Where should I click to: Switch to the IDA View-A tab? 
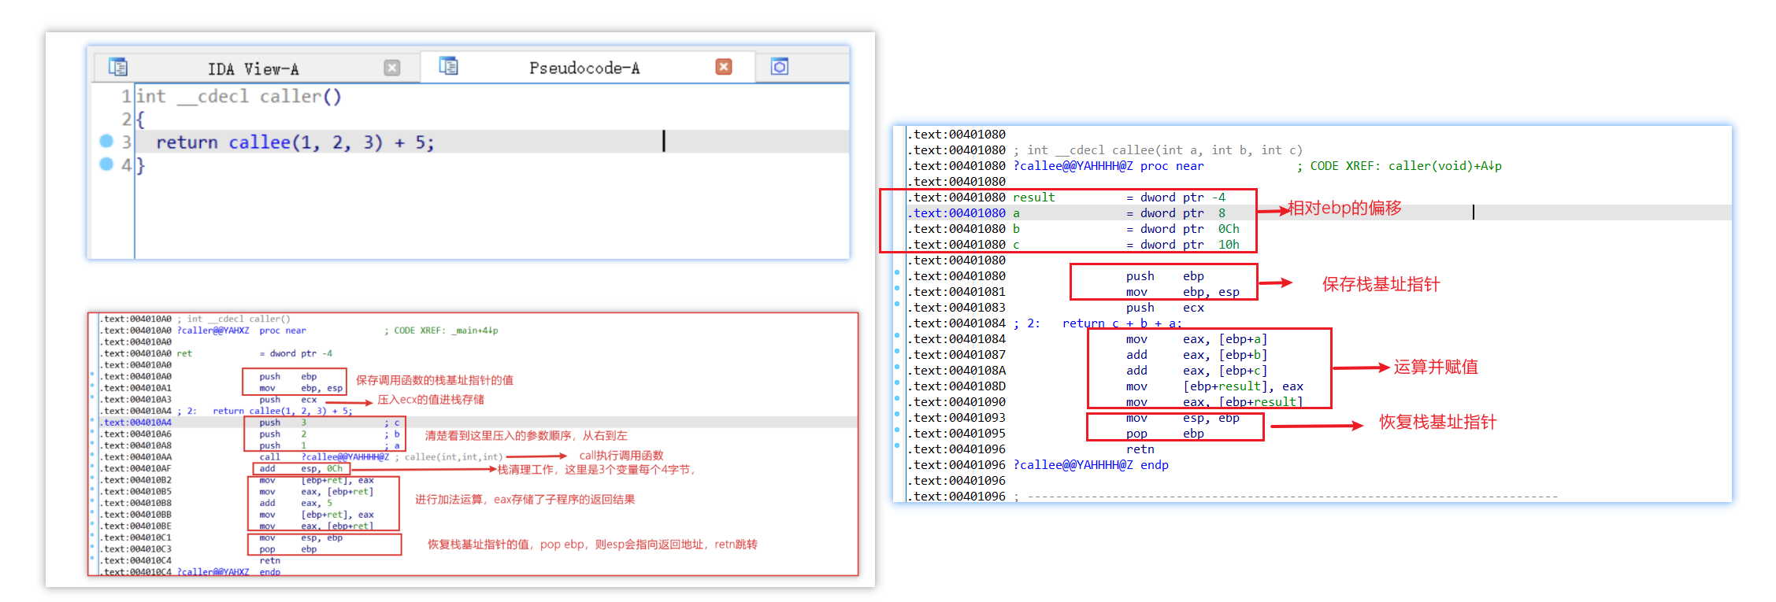point(253,69)
